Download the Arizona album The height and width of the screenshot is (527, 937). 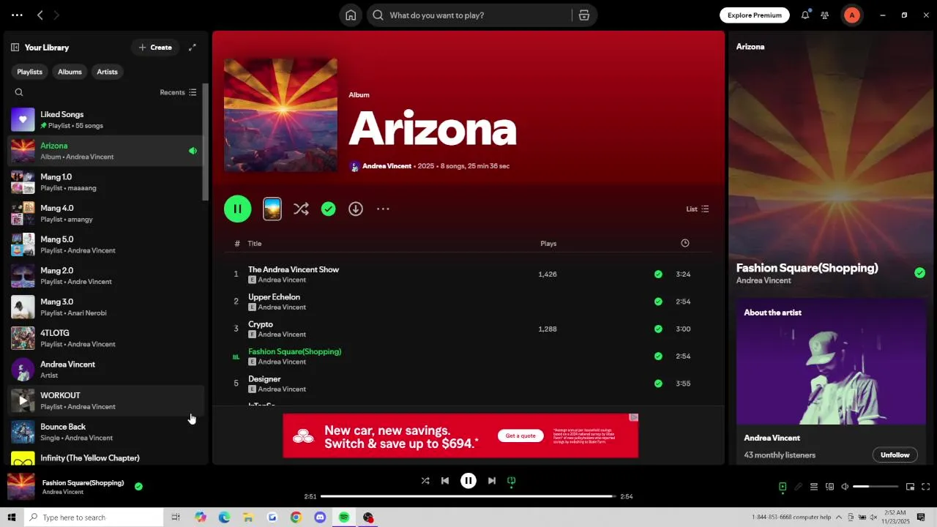[356, 209]
